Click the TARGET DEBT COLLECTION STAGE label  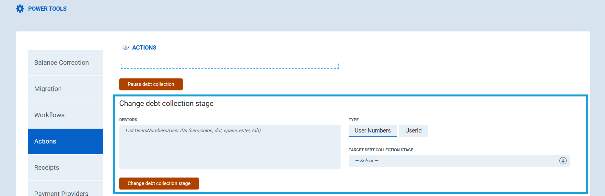(x=381, y=150)
